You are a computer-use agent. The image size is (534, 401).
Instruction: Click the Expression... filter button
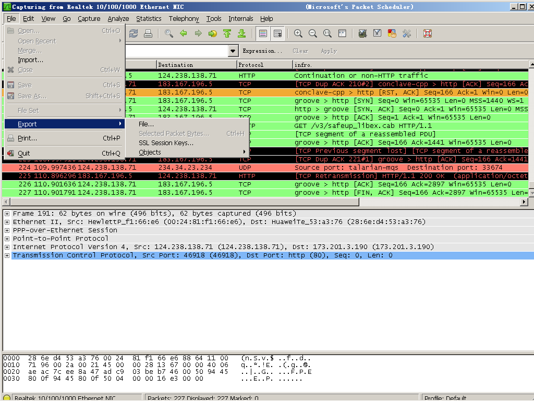tap(262, 51)
